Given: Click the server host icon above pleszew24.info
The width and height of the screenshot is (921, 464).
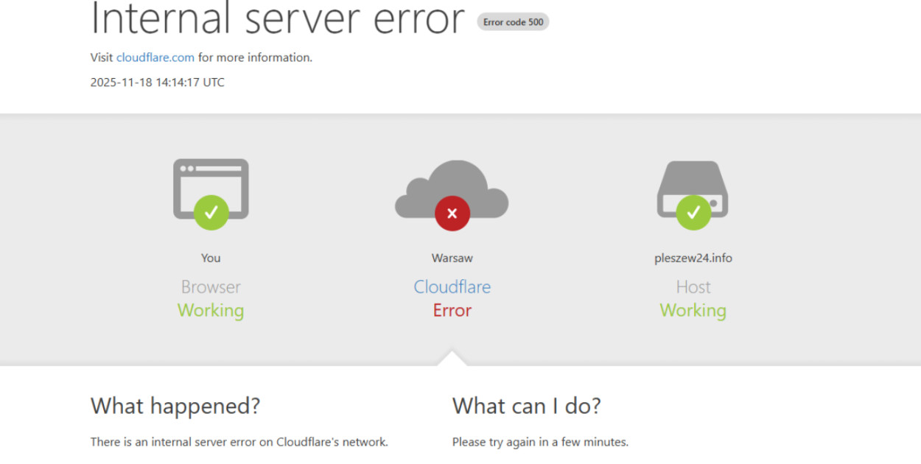Looking at the screenshot, I should coord(693,183).
